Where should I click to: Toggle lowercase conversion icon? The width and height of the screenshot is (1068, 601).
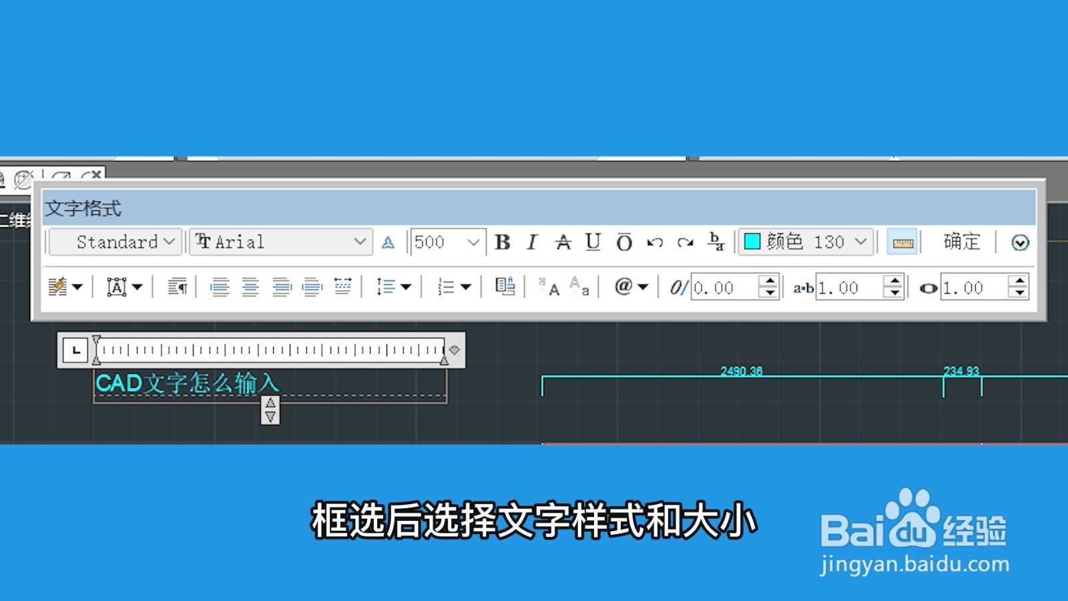[x=577, y=288]
